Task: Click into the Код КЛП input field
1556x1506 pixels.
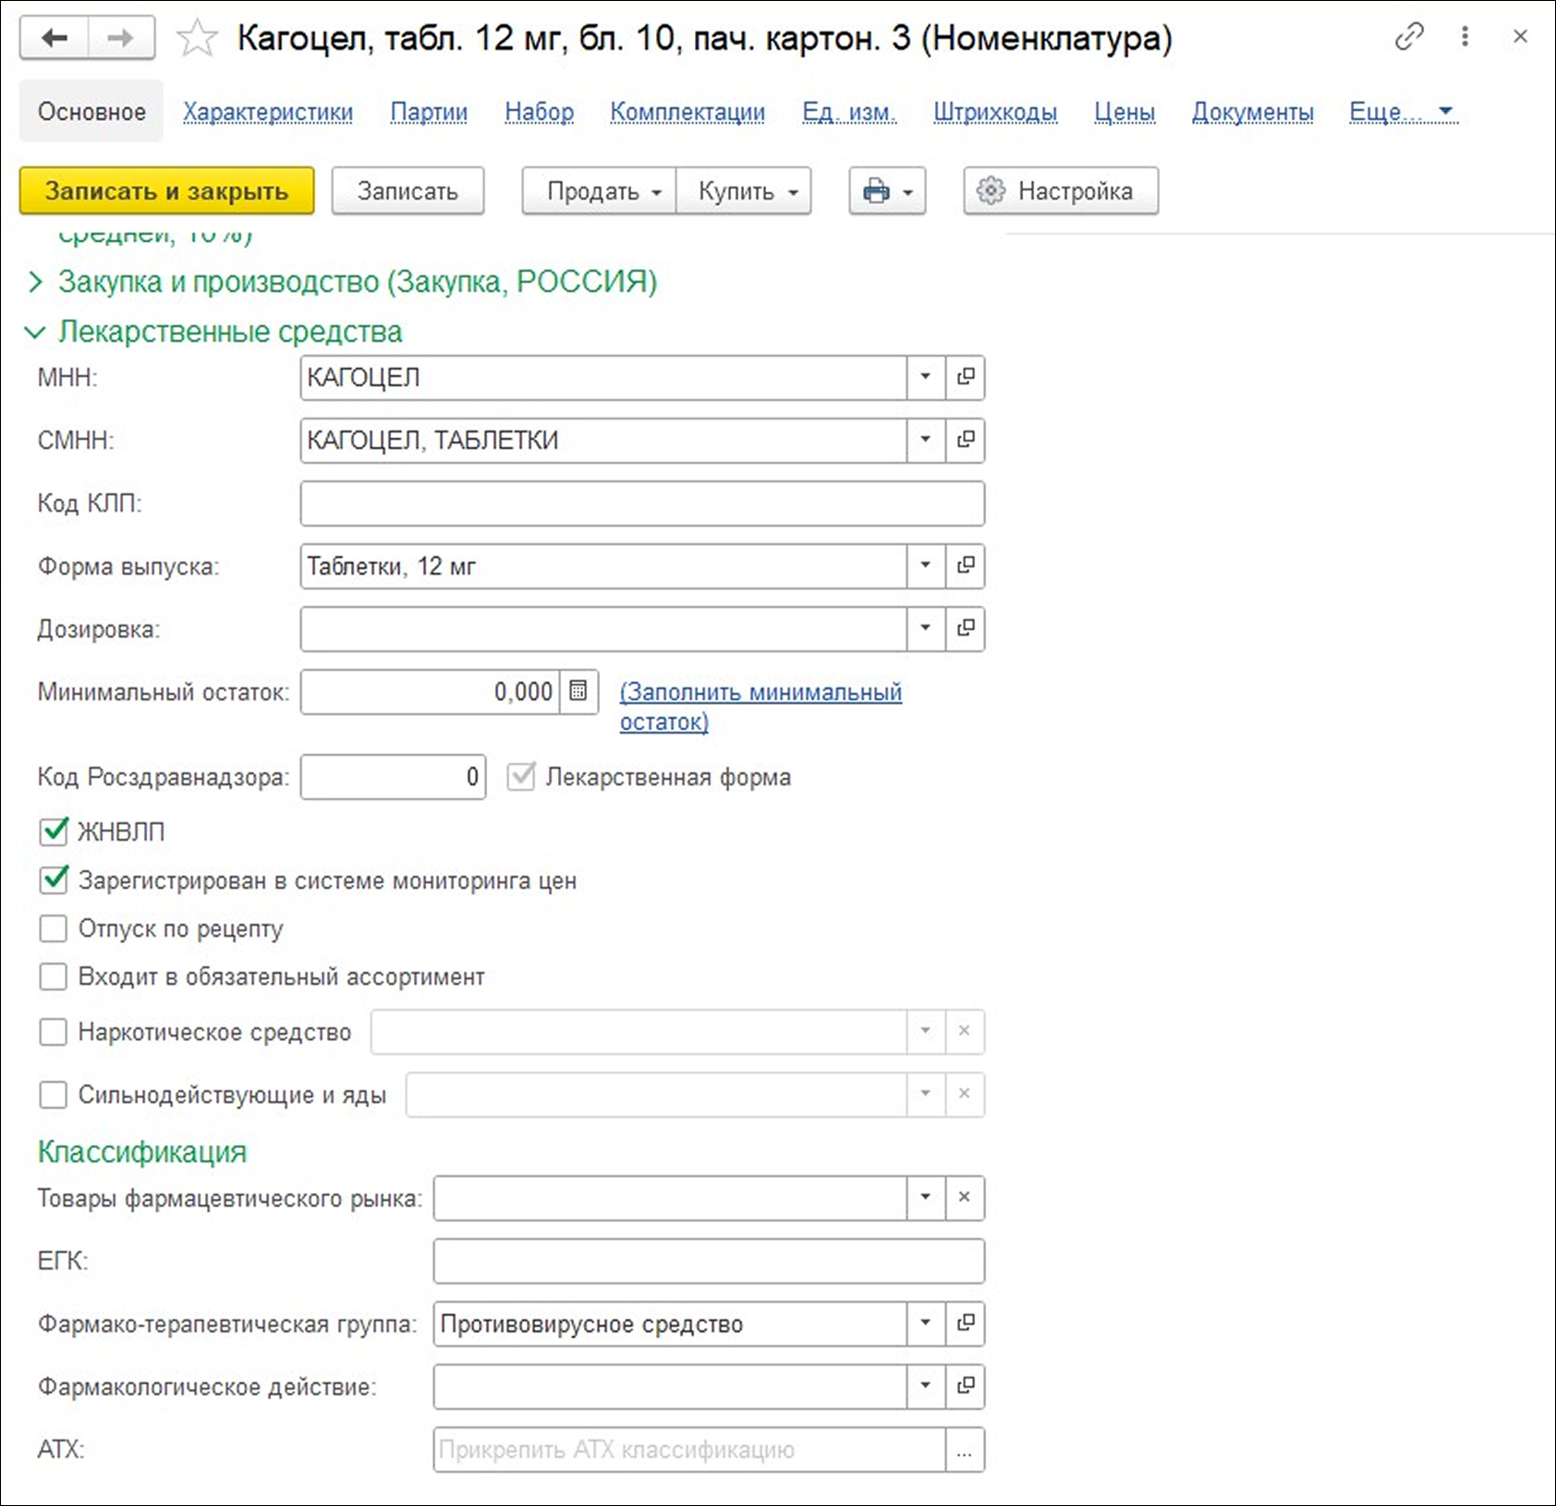Action: click(641, 504)
